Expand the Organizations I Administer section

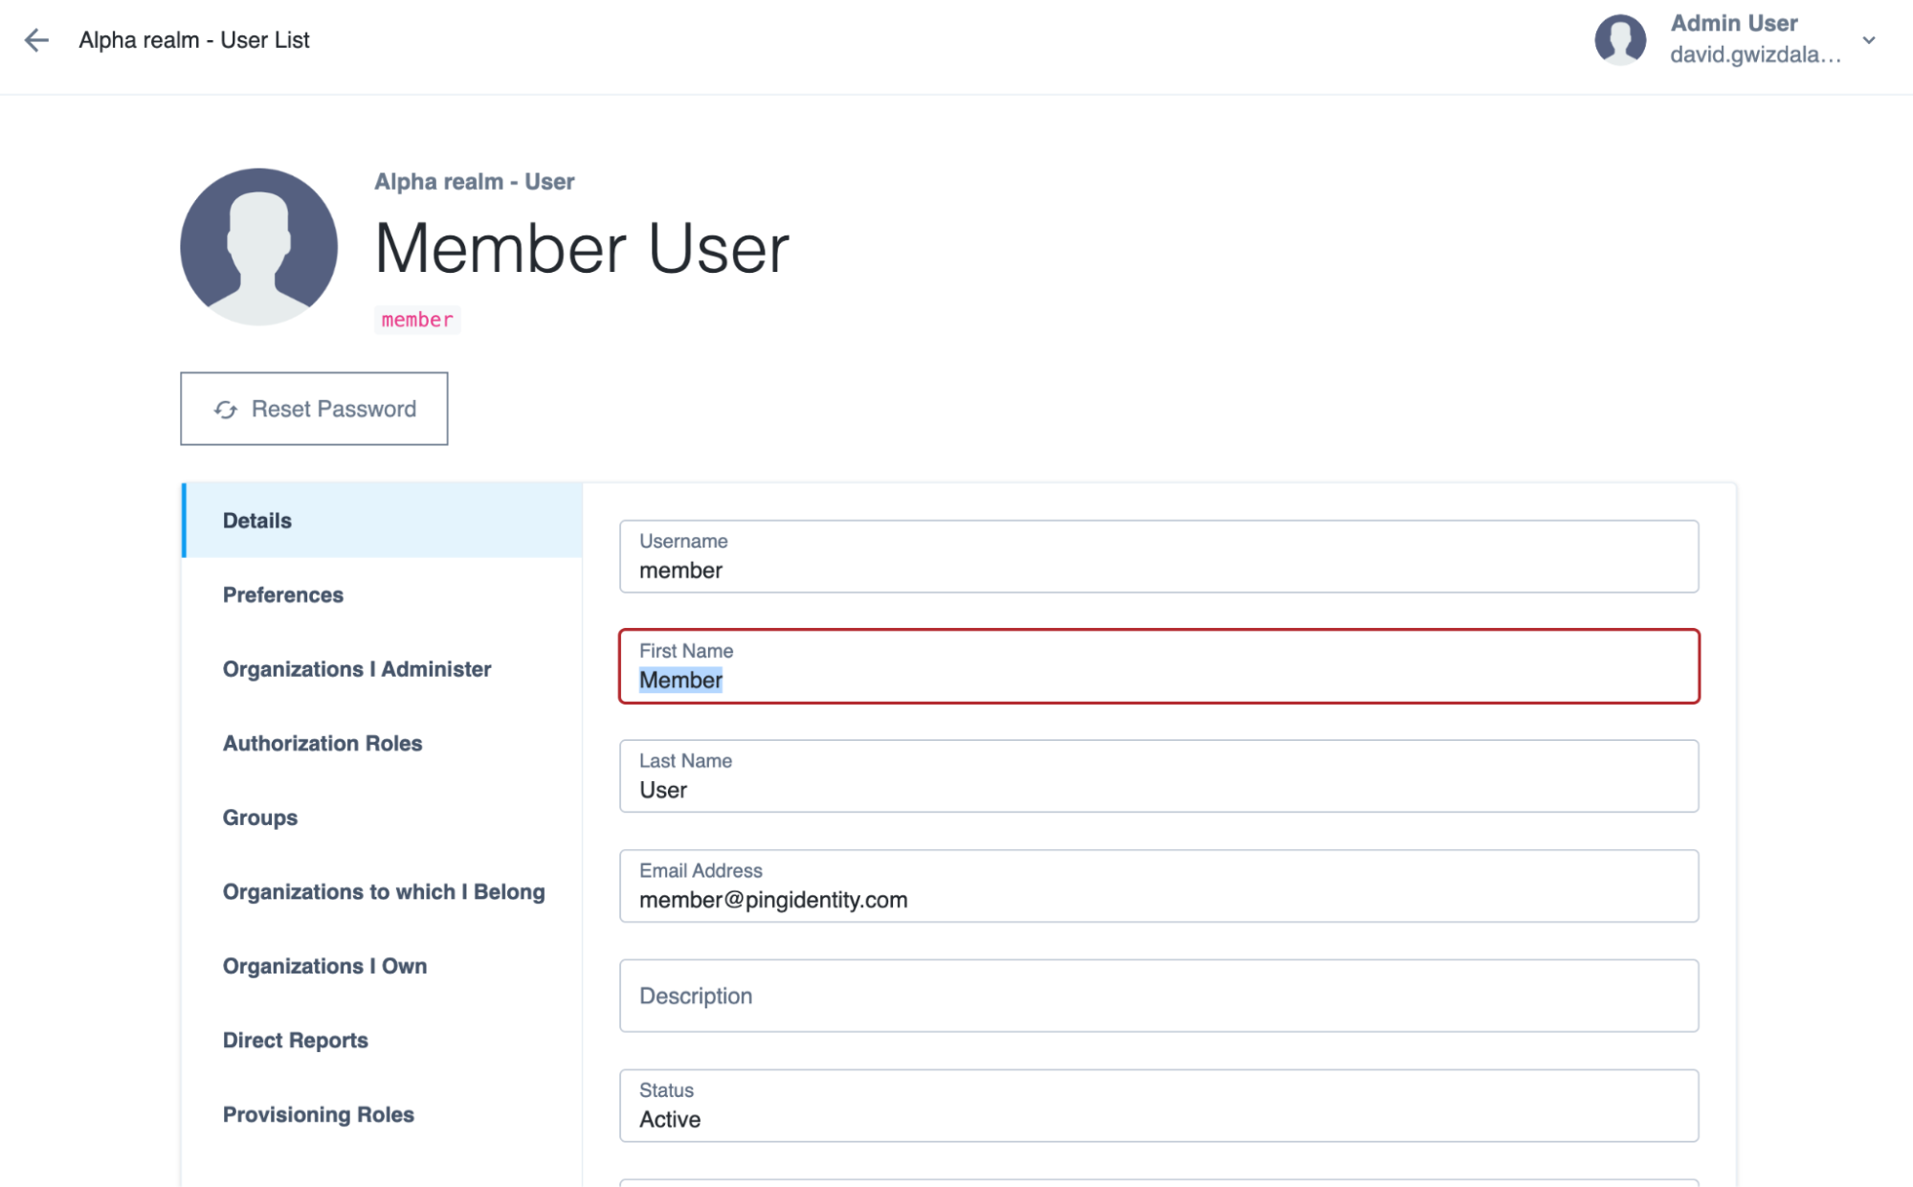(357, 670)
